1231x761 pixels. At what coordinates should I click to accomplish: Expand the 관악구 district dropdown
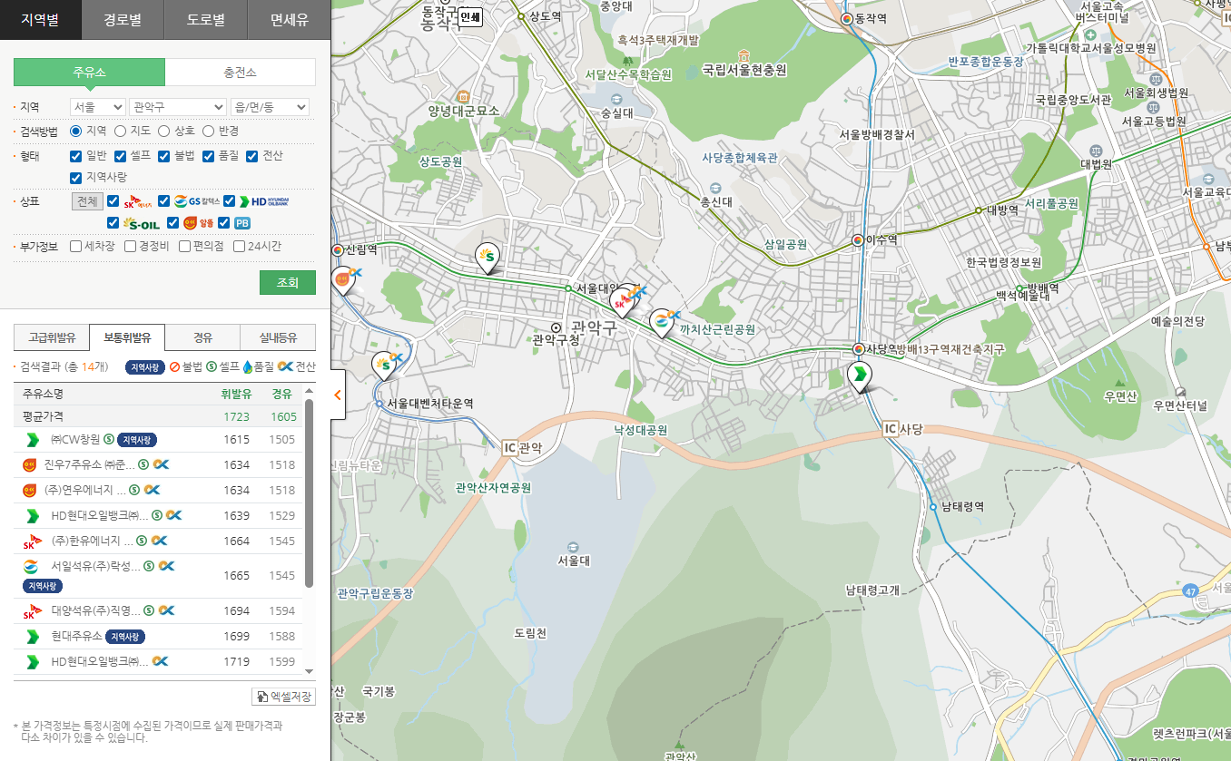coord(177,107)
